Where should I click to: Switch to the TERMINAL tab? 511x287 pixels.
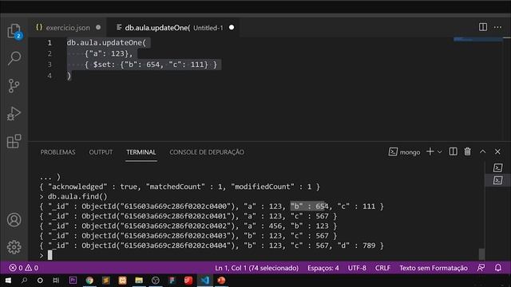click(141, 152)
